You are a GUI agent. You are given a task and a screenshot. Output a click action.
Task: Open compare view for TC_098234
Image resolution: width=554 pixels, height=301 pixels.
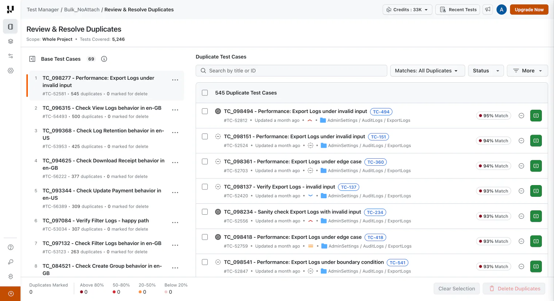point(536,216)
